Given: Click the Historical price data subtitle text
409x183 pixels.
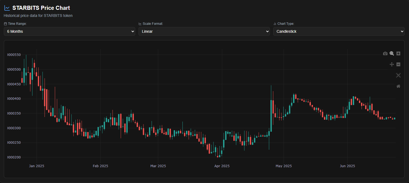Looking at the screenshot, I should click(x=38, y=16).
